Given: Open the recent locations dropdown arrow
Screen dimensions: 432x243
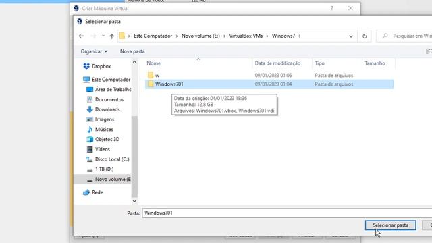Looking at the screenshot, I should tap(103, 36).
